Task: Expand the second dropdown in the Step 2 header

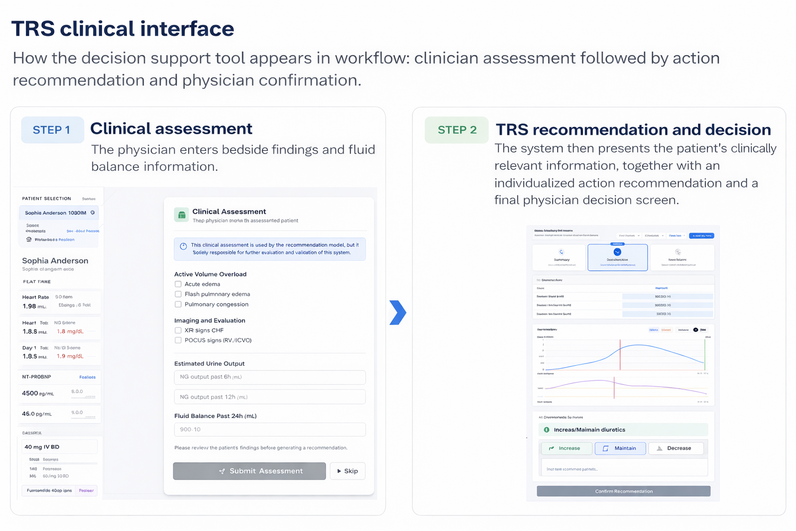Action: pyautogui.click(x=654, y=235)
